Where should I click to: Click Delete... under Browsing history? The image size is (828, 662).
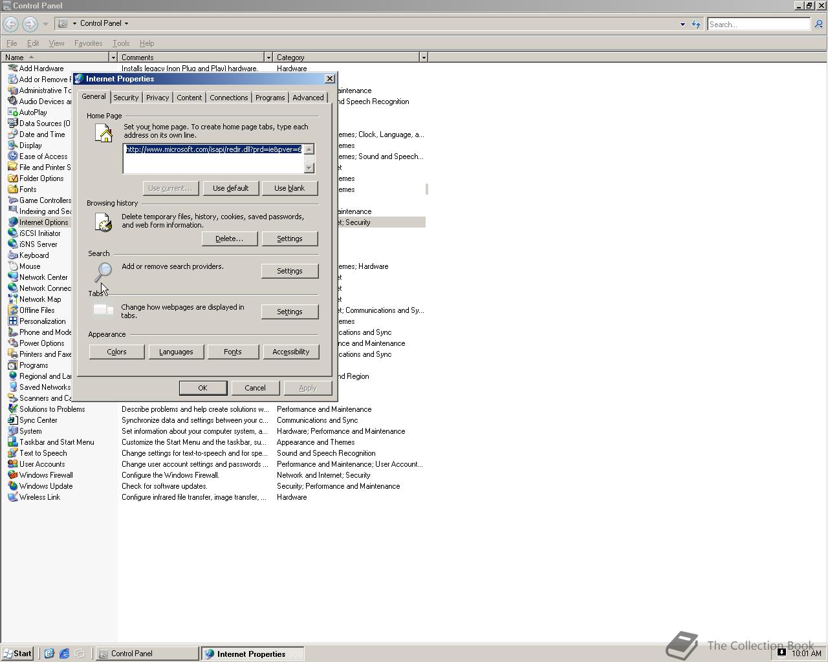pyautogui.click(x=229, y=239)
